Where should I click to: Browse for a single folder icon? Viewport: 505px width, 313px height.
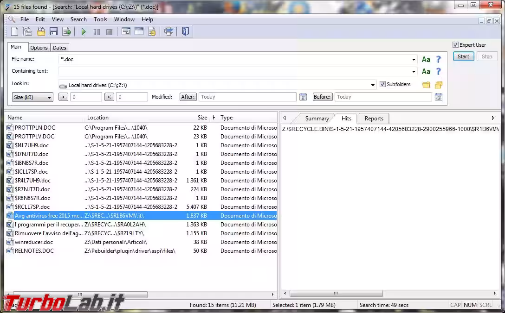426,85
